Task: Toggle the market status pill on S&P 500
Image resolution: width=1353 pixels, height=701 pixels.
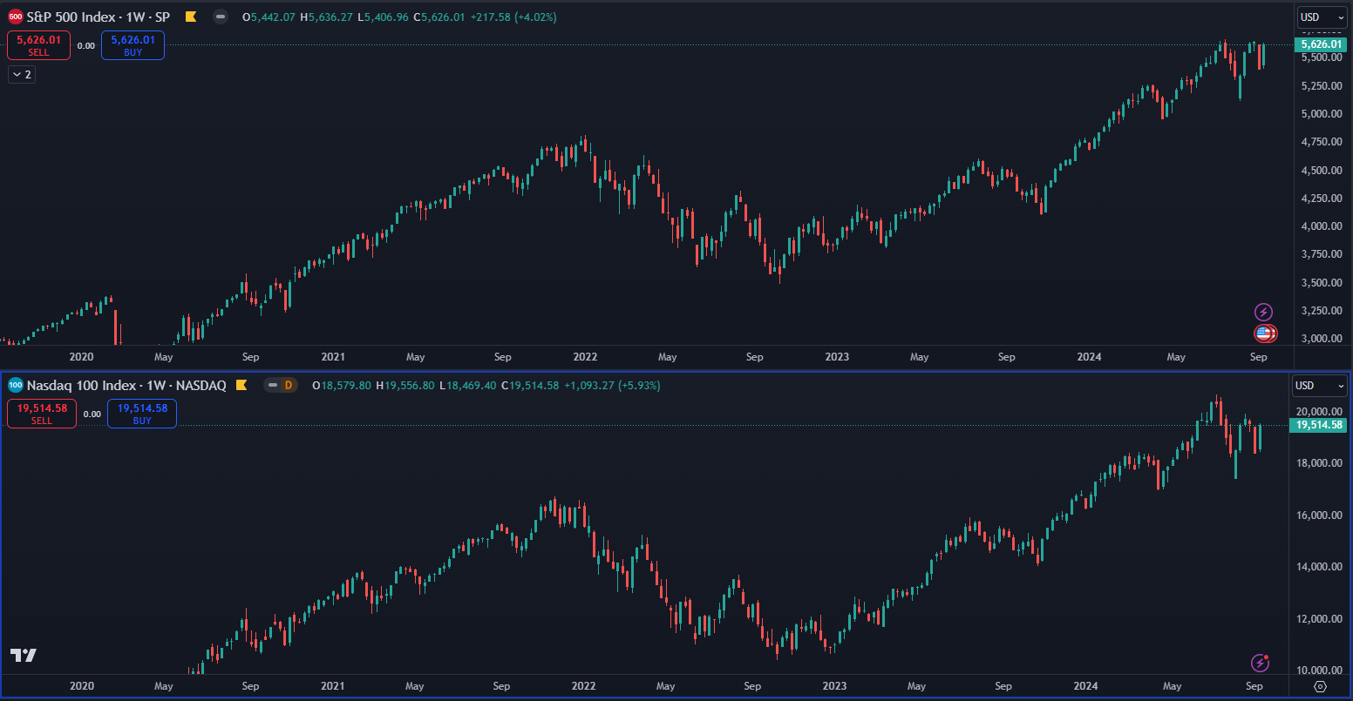Action: click(x=221, y=17)
